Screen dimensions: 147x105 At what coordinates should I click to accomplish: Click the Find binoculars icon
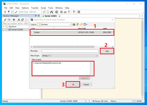(51, 12)
